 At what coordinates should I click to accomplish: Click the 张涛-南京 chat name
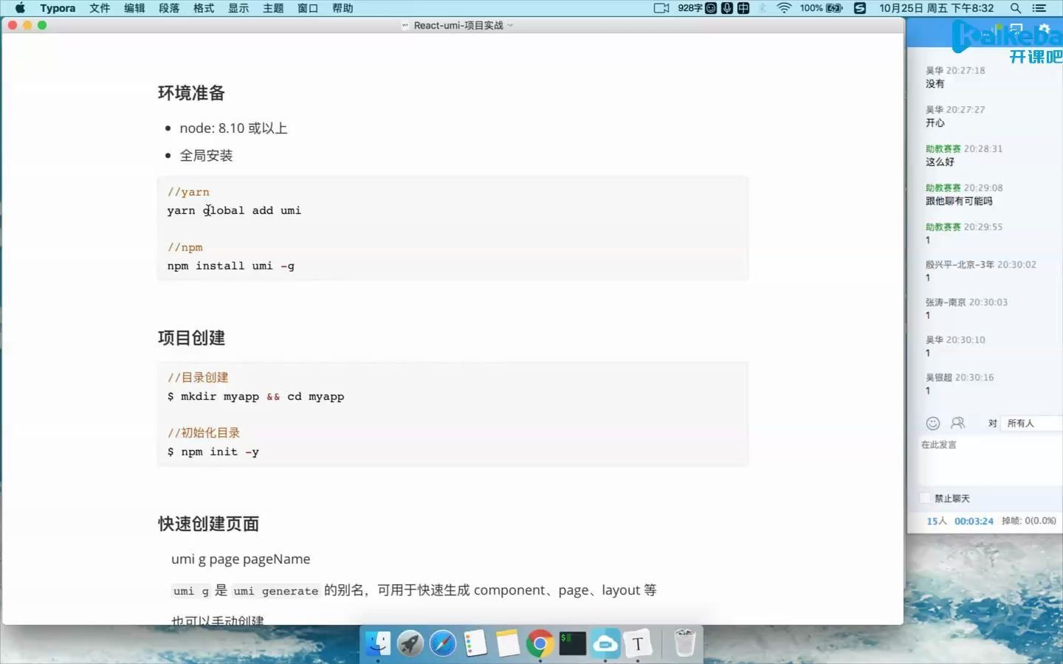tap(946, 302)
